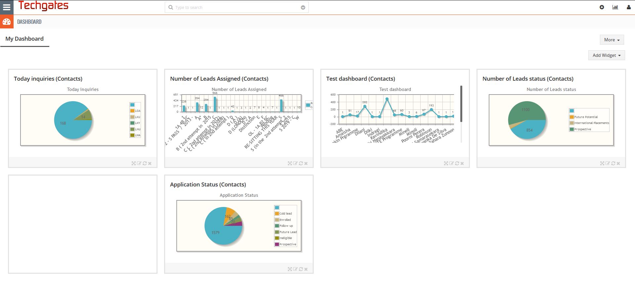Screen dimensions: 635x282
Task: Expand Number of Leads Assigned widget fullscreen
Action: 290,163
